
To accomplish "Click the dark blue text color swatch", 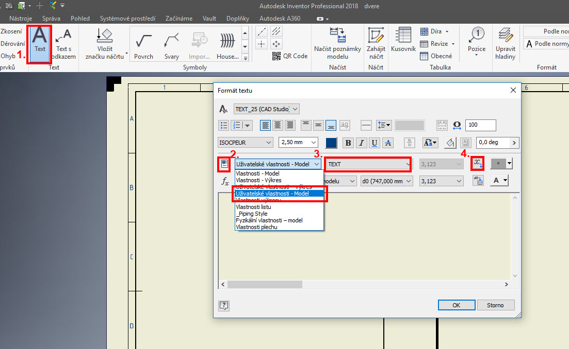I will [331, 143].
